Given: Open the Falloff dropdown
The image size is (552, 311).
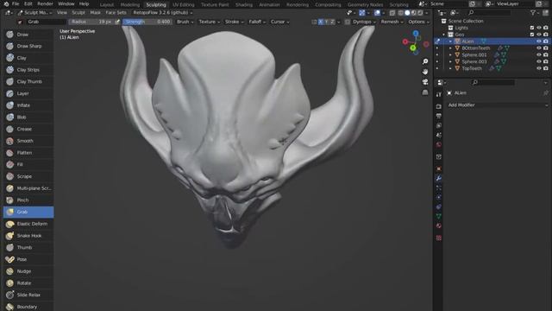Looking at the screenshot, I should 257,22.
